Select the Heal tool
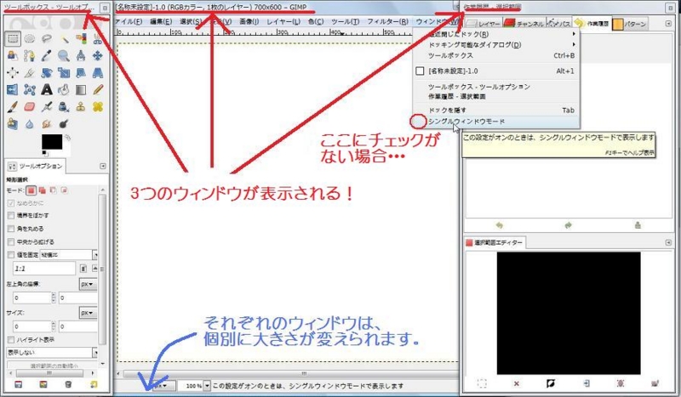The image size is (681, 397). (x=98, y=107)
